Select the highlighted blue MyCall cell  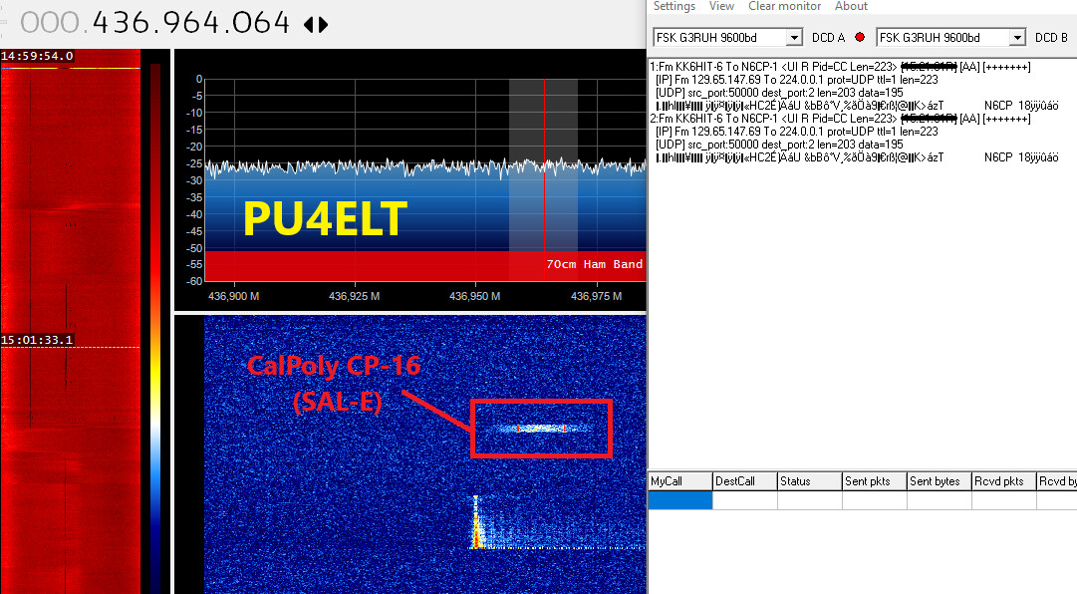coord(679,500)
